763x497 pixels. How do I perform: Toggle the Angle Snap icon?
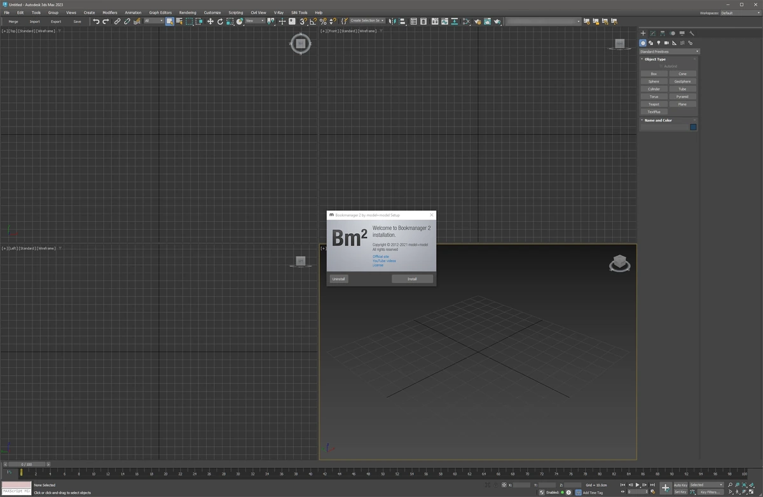(x=313, y=21)
